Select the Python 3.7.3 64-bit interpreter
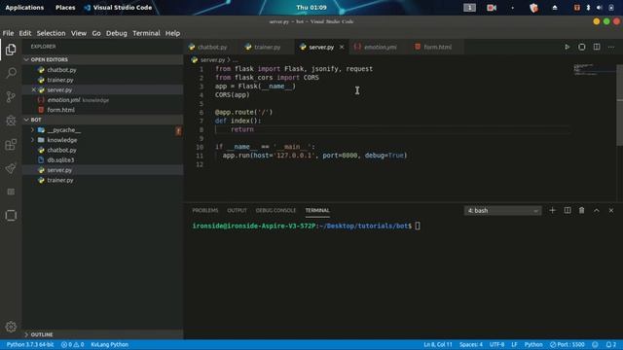The image size is (623, 350). (30, 344)
